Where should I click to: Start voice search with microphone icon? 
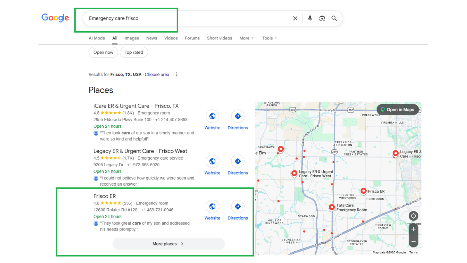pos(310,18)
